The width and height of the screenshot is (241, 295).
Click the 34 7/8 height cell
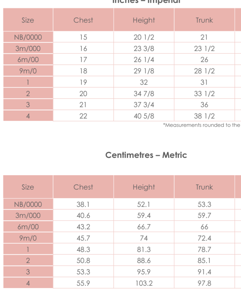click(144, 94)
